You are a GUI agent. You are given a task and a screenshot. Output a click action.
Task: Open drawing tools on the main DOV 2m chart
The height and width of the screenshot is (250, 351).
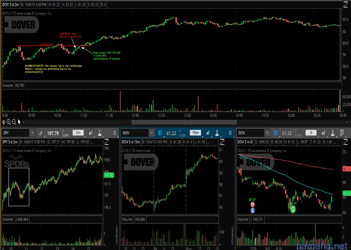(x=346, y=4)
